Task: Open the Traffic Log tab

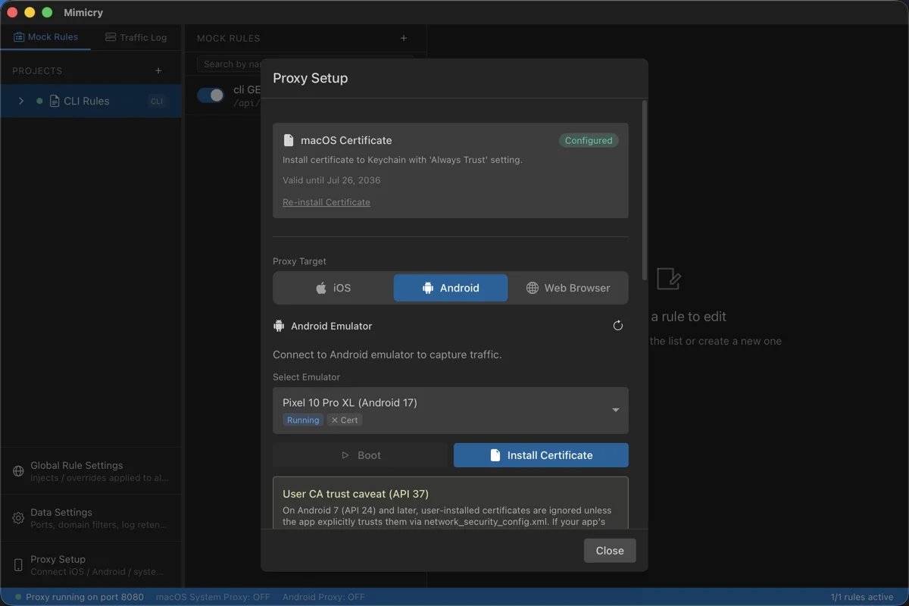Action: (136, 37)
